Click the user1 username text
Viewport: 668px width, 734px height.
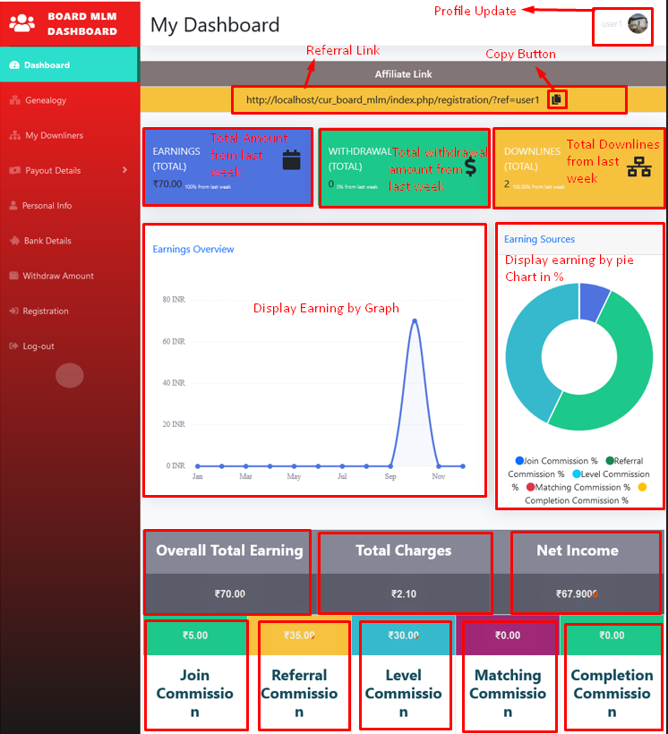click(612, 24)
